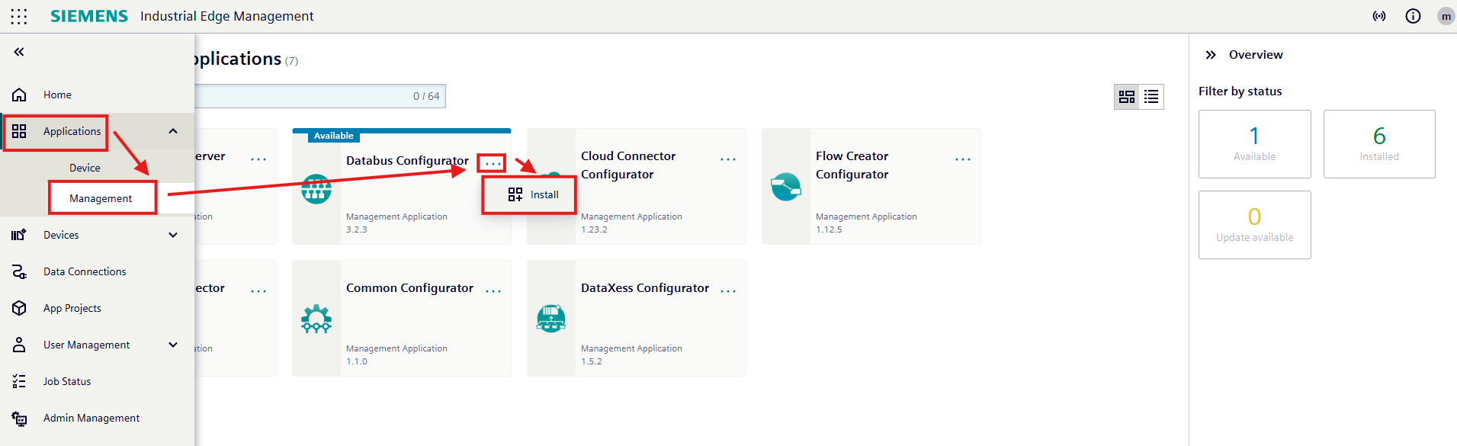Switch to card grid view

(x=1127, y=97)
